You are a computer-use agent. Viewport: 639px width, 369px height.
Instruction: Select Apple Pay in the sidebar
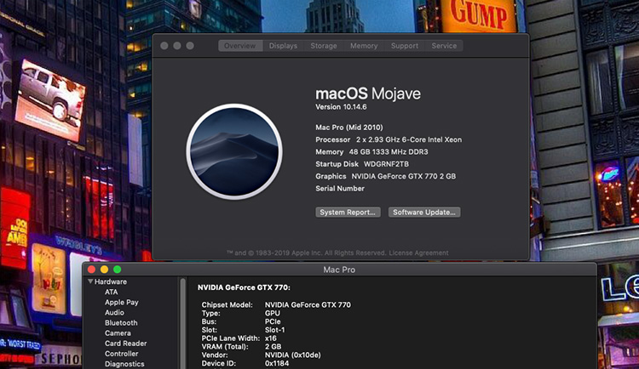[x=122, y=303]
